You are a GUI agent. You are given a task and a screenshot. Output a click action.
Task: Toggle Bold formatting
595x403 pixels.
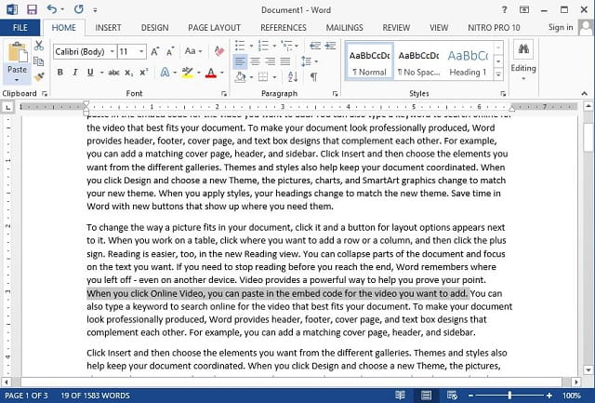(x=60, y=73)
